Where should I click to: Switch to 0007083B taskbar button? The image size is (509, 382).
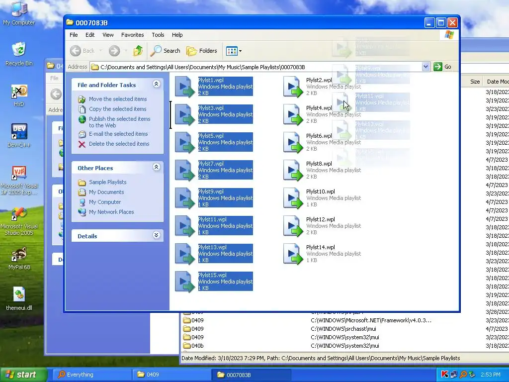click(251, 375)
